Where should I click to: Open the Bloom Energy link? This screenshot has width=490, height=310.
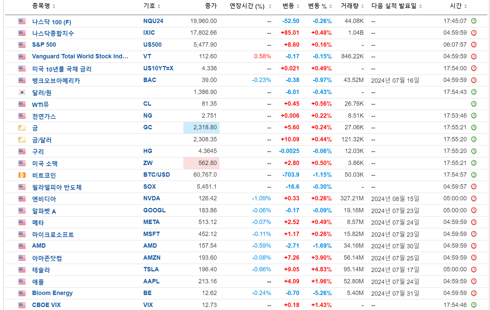click(52, 293)
